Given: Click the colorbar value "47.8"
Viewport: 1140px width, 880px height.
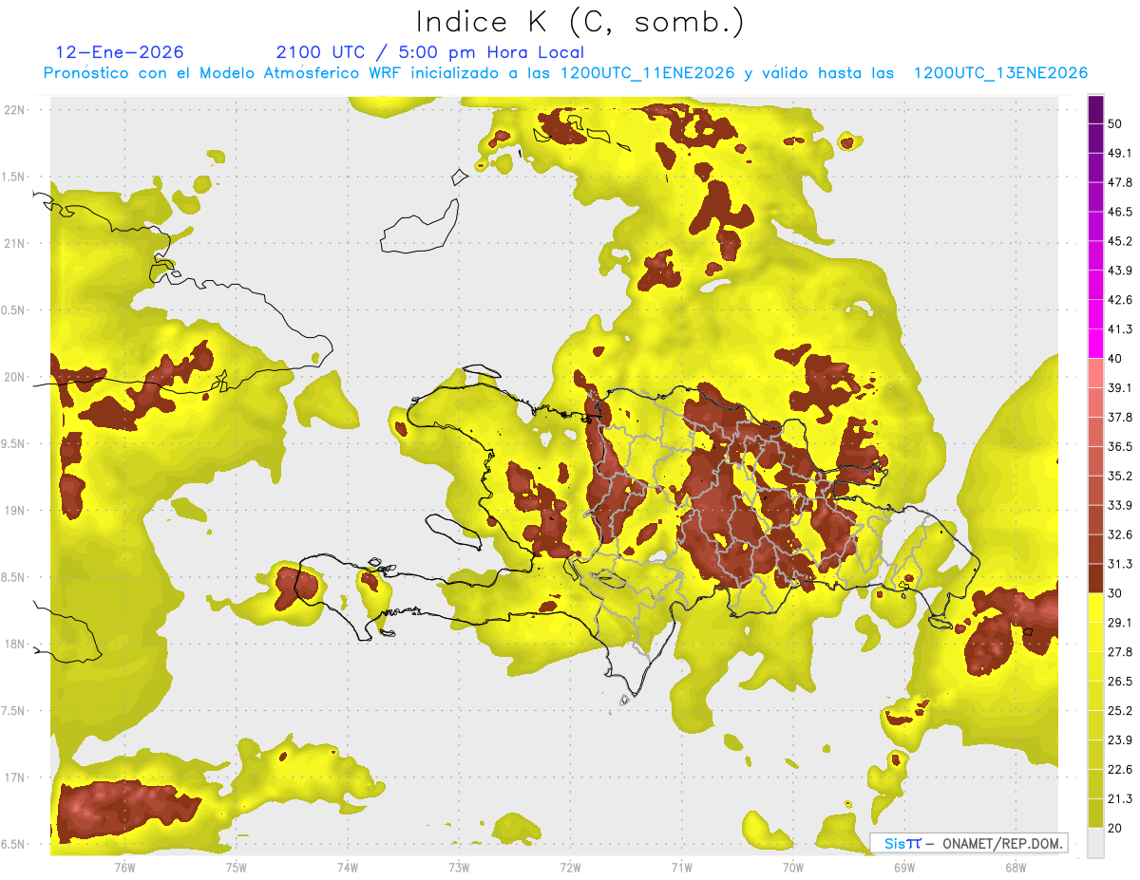Looking at the screenshot, I should click(1120, 182).
